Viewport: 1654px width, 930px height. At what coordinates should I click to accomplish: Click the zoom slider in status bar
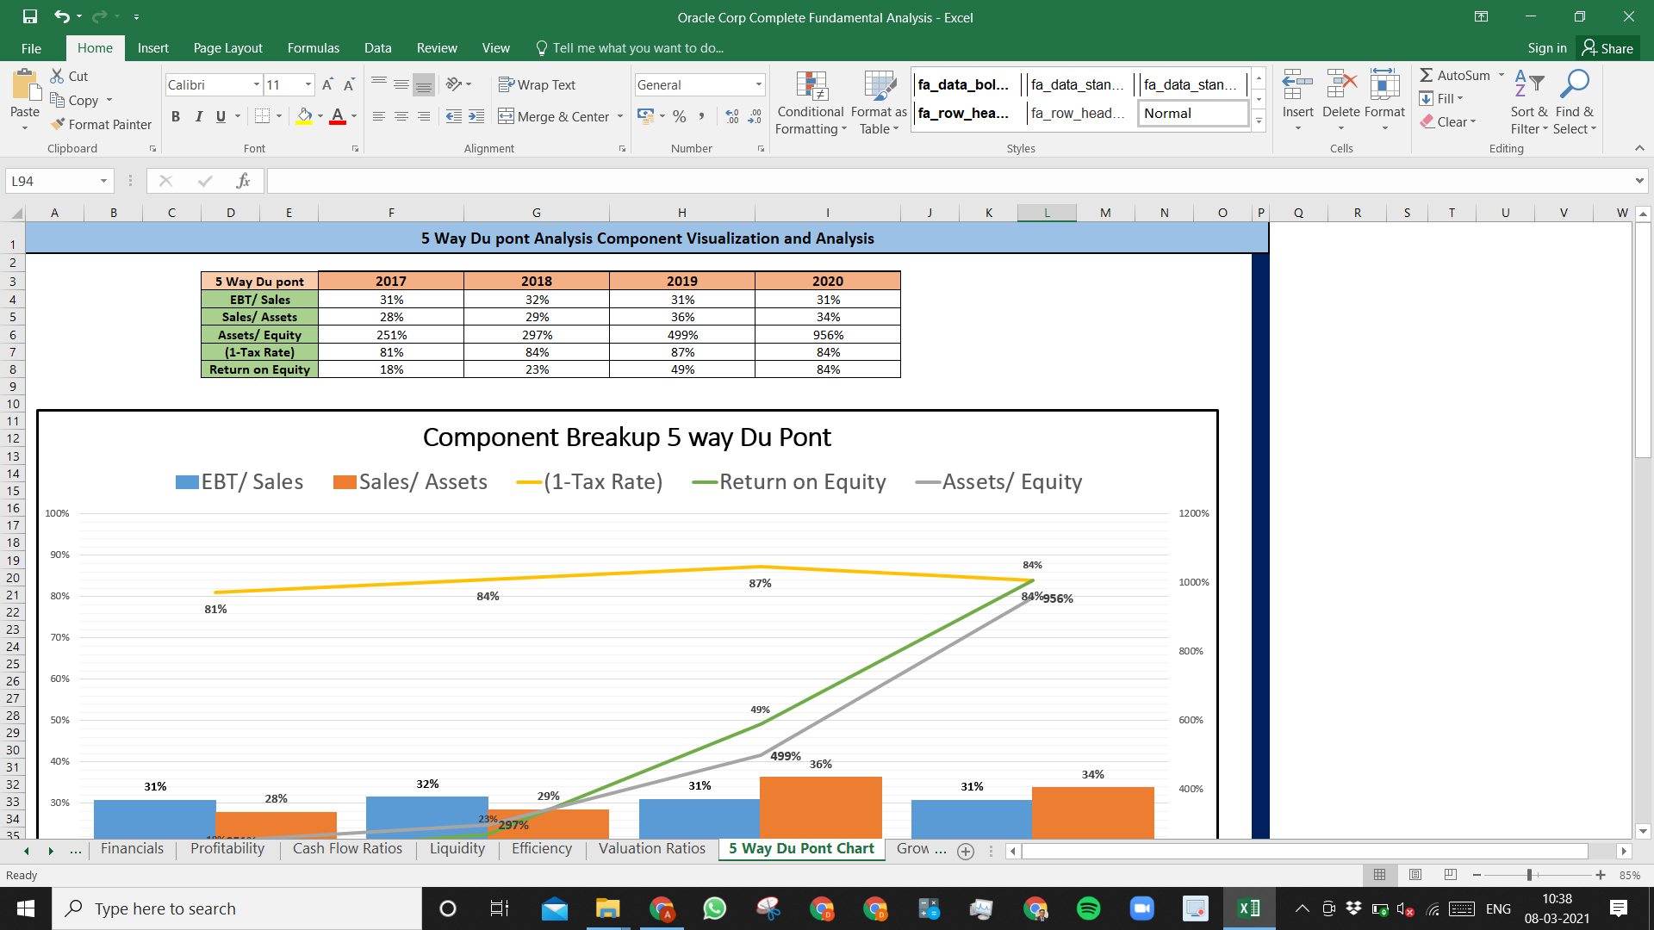pos(1529,875)
